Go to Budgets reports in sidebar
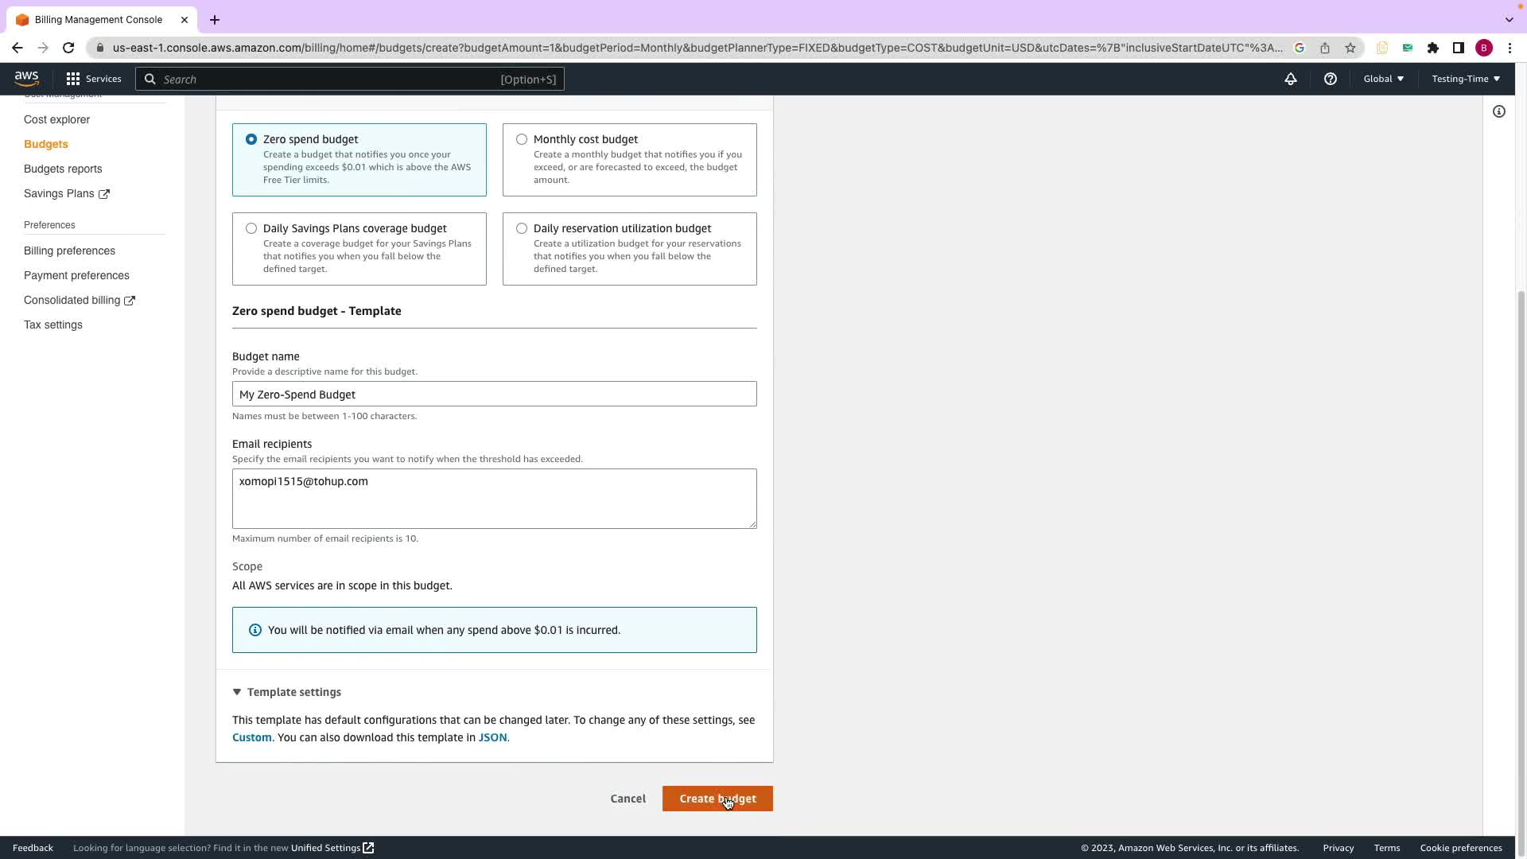Screen dimensions: 1527x859 coord(63,169)
